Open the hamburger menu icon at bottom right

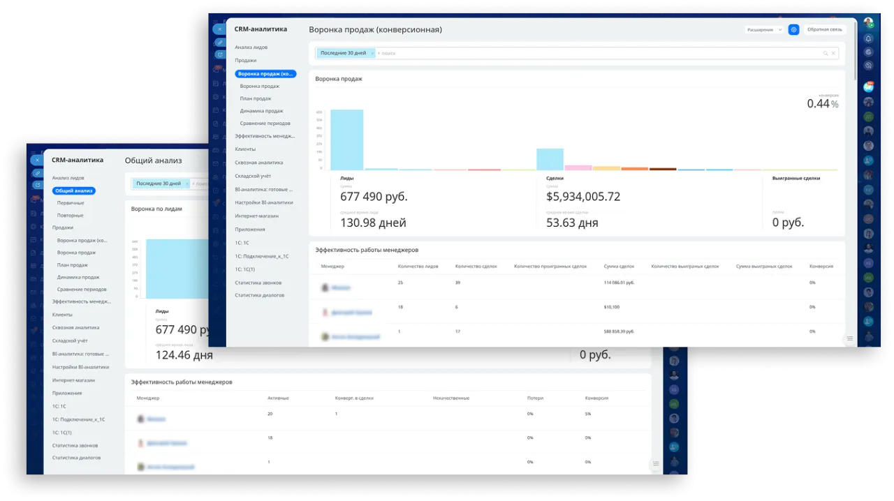coord(850,338)
